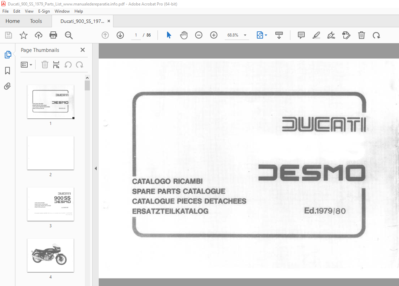Click the total page count 86
Image resolution: width=399 pixels, height=286 pixels.
[149, 35]
